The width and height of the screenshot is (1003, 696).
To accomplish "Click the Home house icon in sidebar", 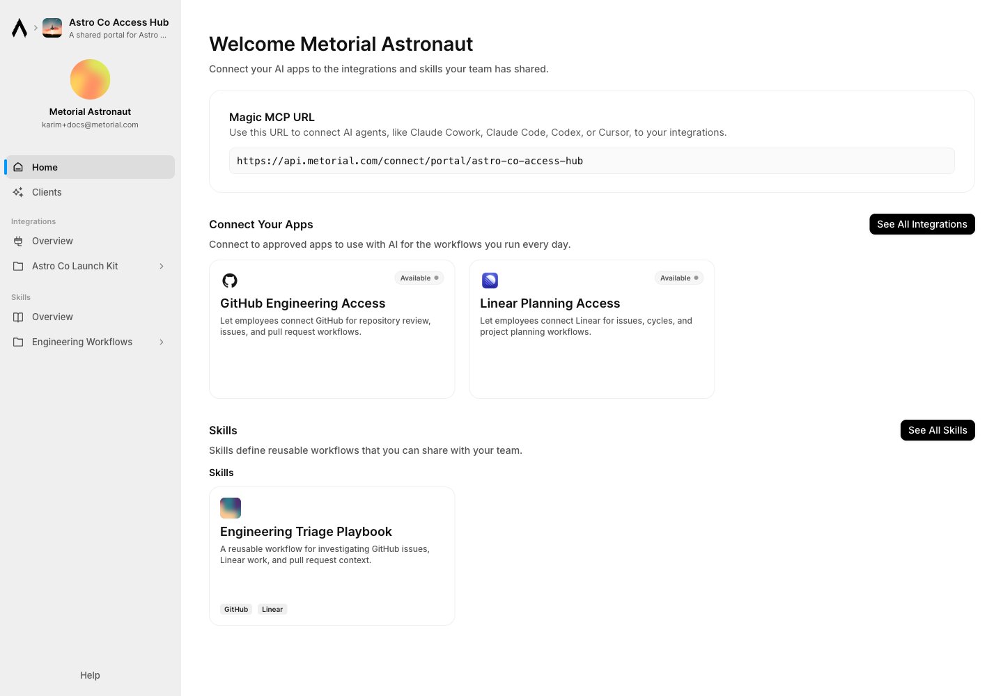I will 18,167.
